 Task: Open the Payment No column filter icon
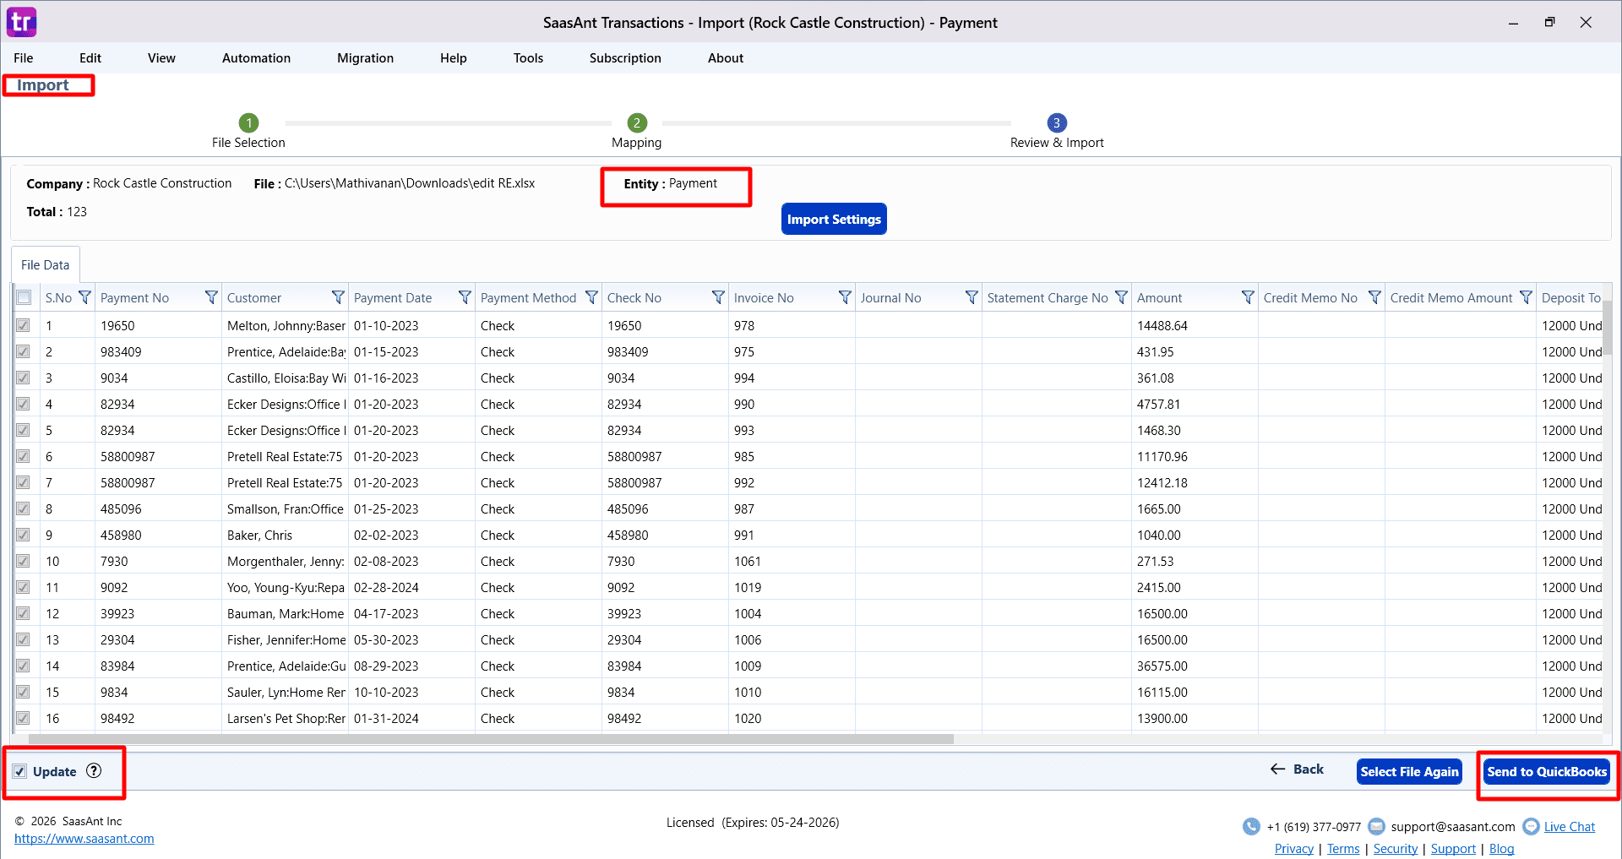(211, 297)
